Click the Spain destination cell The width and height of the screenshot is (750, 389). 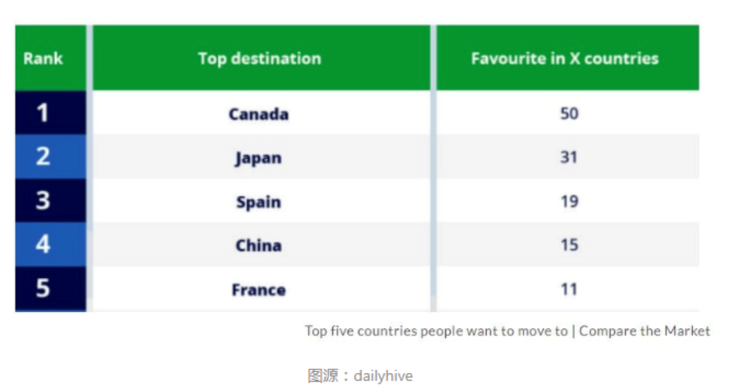tap(261, 201)
